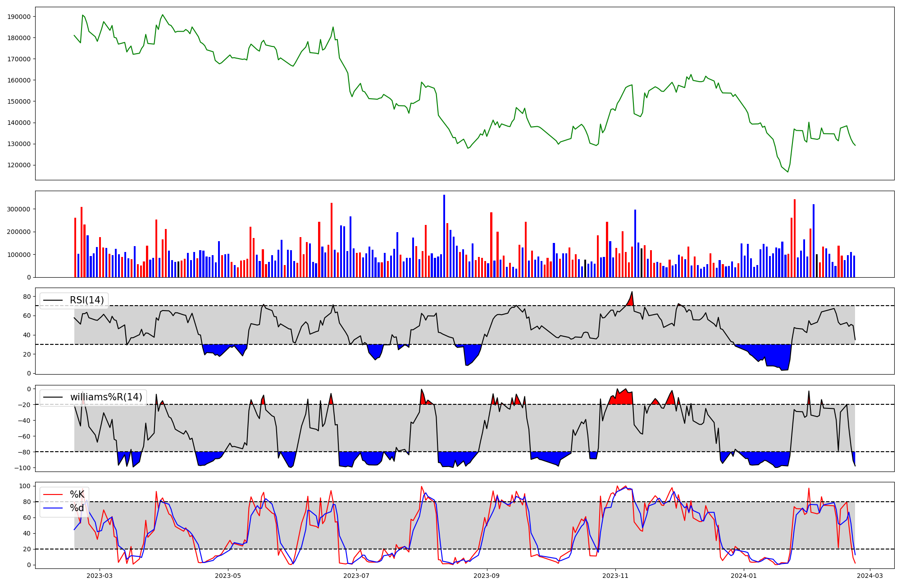Image resolution: width=901 pixels, height=586 pixels.
Task: Click the %d legend entry text
Action: click(77, 508)
